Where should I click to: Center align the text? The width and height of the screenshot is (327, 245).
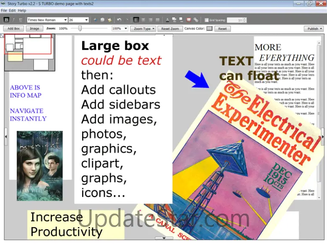click(143, 20)
